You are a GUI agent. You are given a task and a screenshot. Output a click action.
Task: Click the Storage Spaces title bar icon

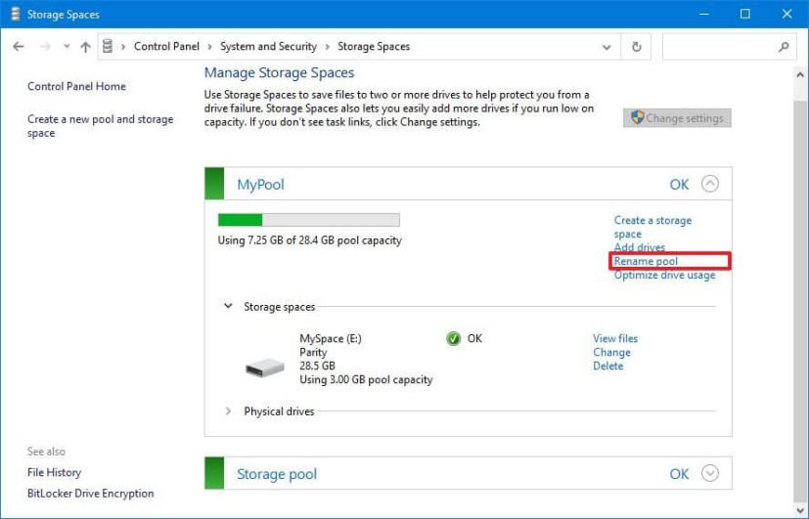tap(13, 15)
